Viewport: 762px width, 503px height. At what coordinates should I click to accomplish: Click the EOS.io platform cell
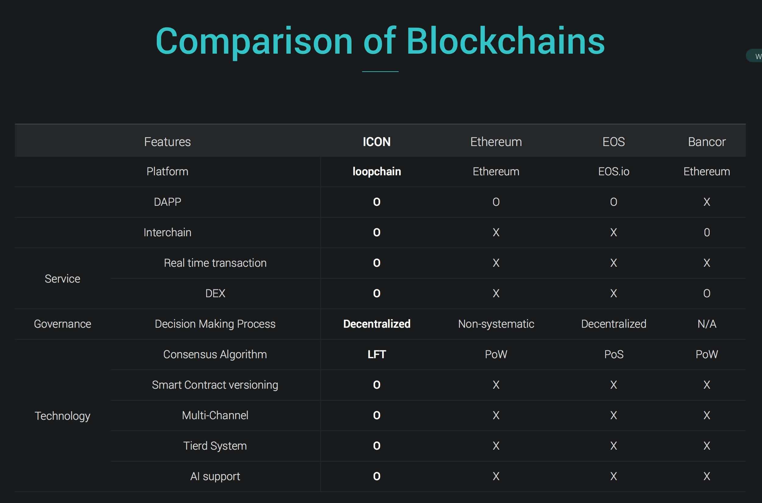[x=613, y=172]
